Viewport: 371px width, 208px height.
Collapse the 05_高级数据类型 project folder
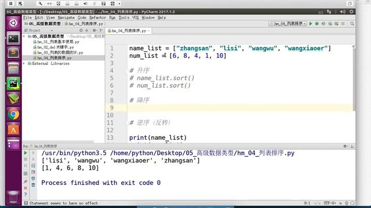point(24,36)
